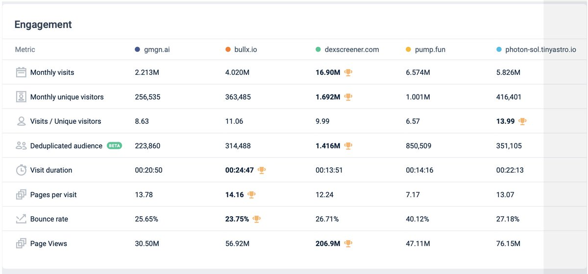This screenshot has width=588, height=274.
Task: Click deduplicated audience value 850,509
Action: click(419, 146)
